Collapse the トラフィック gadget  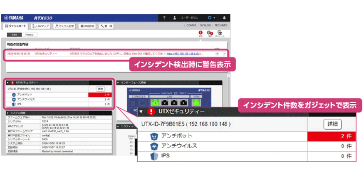coord(118,126)
